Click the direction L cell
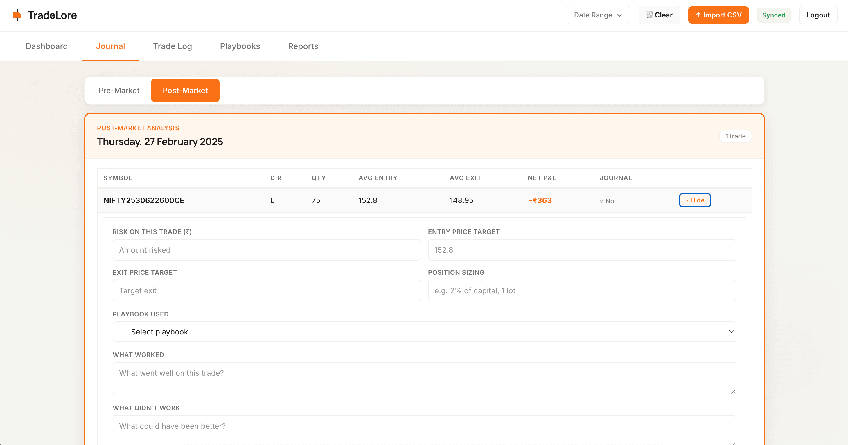 click(x=272, y=200)
